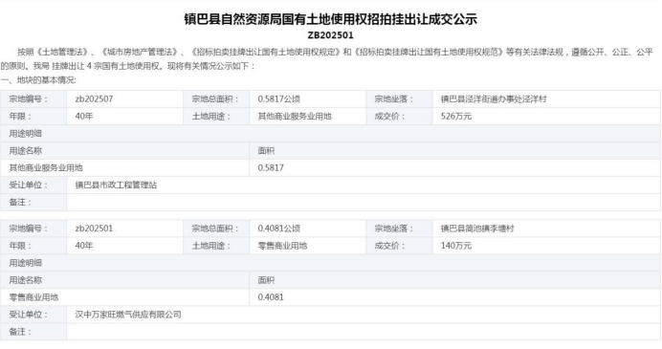Click the first 用途明细 section header row
The width and height of the screenshot is (662, 349).
[x=330, y=134]
